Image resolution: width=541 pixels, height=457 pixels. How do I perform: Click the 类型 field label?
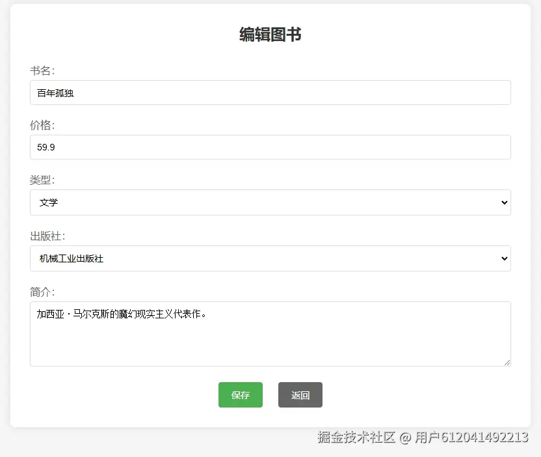coord(42,180)
